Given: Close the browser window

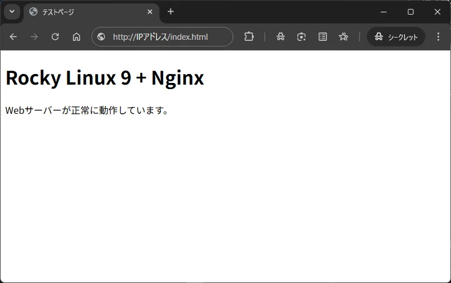Looking at the screenshot, I should point(438,12).
